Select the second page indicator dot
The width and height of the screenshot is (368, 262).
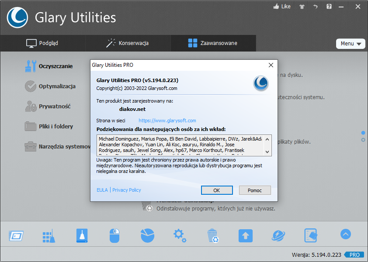click(363, 140)
